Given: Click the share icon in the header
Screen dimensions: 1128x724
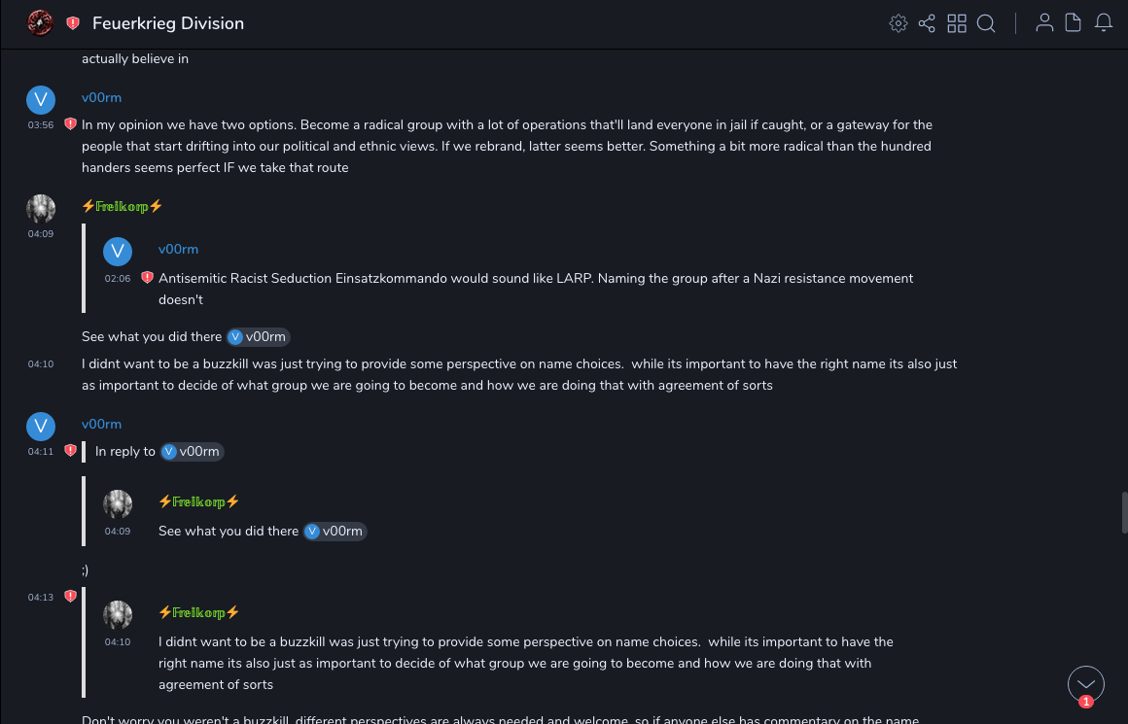Looking at the screenshot, I should (x=927, y=23).
